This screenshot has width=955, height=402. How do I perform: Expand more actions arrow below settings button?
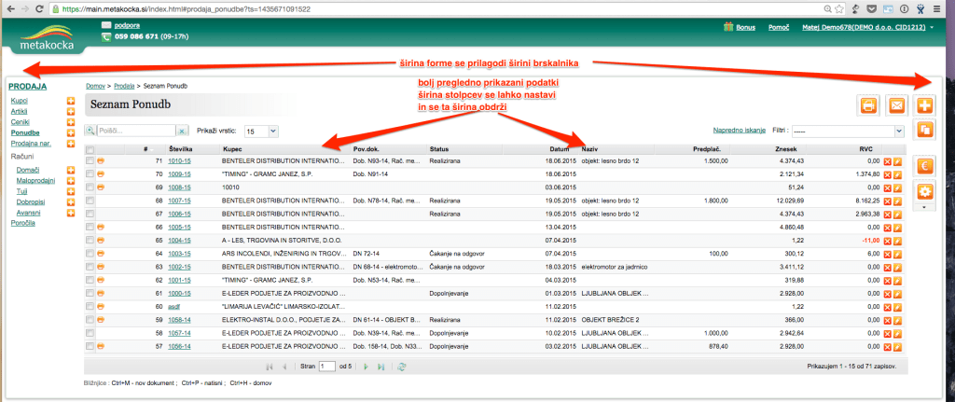[x=925, y=207]
